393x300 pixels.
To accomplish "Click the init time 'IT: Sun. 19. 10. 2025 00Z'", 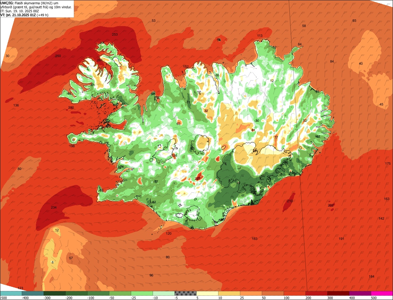I will 20,11.
